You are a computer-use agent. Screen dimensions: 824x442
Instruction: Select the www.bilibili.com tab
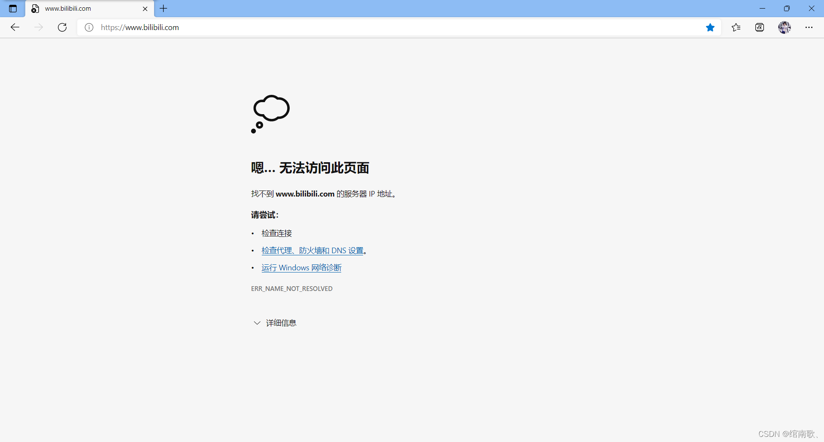pyautogui.click(x=90, y=9)
